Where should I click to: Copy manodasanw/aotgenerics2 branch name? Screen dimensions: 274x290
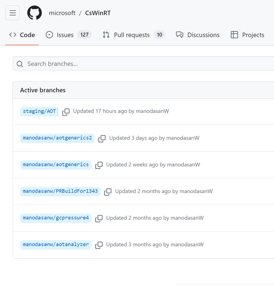coord(102,138)
